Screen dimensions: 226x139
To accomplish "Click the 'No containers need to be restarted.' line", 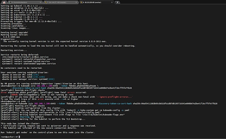I will (x=22, y=68).
